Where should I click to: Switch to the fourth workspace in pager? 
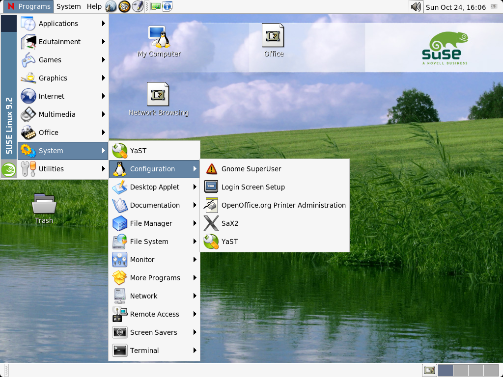tap(491, 370)
